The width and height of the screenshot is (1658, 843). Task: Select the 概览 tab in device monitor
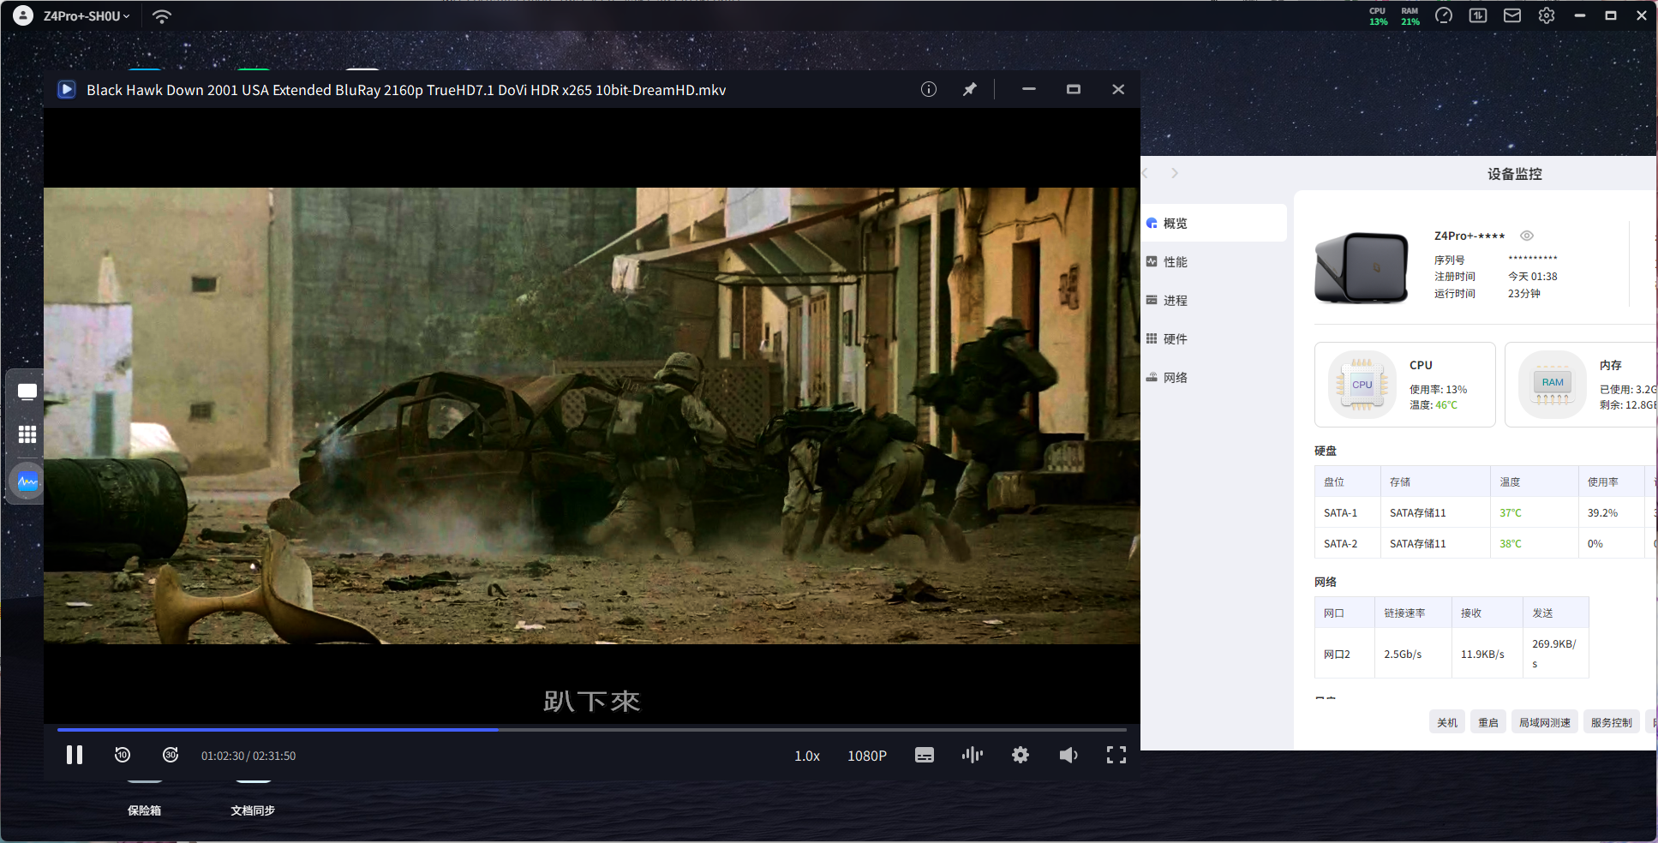[x=1214, y=223]
